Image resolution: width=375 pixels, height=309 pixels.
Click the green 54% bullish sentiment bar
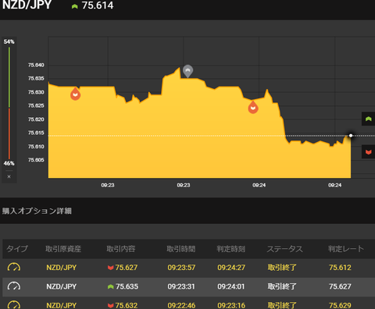pyautogui.click(x=9, y=77)
